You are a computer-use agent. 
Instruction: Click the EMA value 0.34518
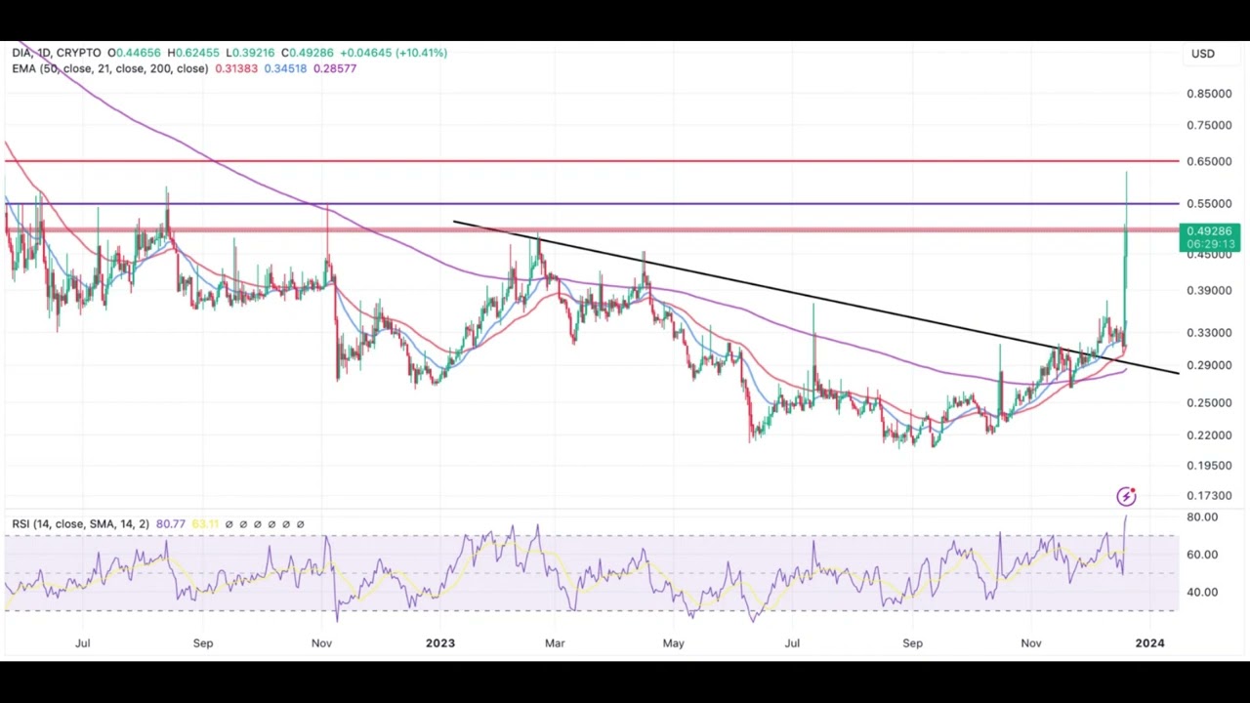285,68
